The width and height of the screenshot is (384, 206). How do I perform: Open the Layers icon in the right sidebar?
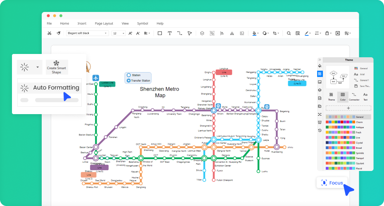click(320, 90)
